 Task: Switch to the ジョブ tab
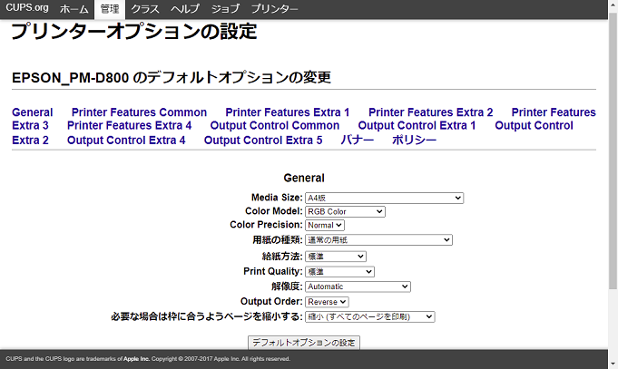tap(225, 9)
